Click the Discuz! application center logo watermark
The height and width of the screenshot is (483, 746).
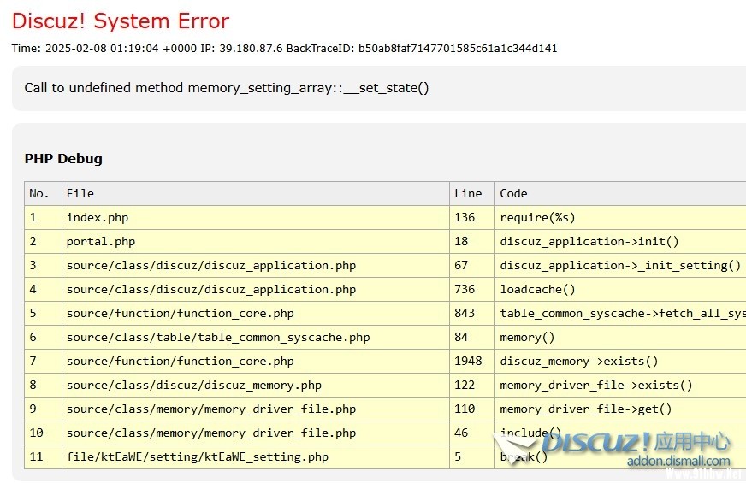[x=633, y=442]
